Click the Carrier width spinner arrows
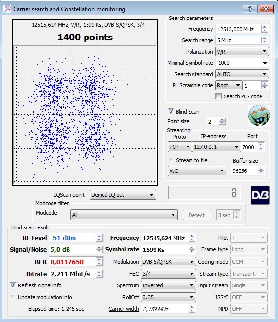This screenshot has width=278, height=322. coord(192,309)
